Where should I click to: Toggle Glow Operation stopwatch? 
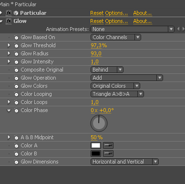pos(16,78)
